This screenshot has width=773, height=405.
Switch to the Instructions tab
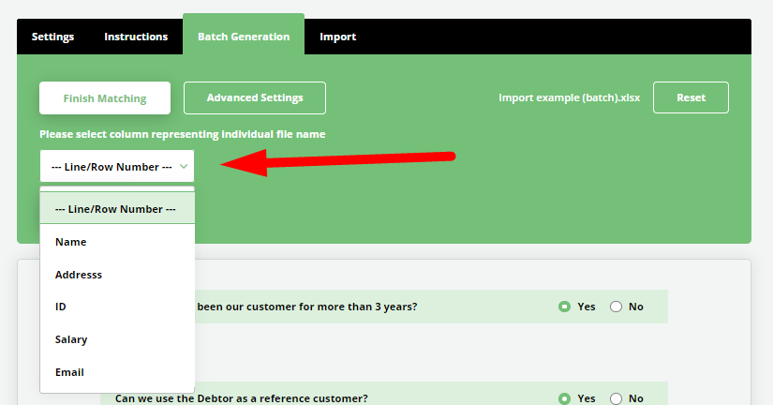136,37
